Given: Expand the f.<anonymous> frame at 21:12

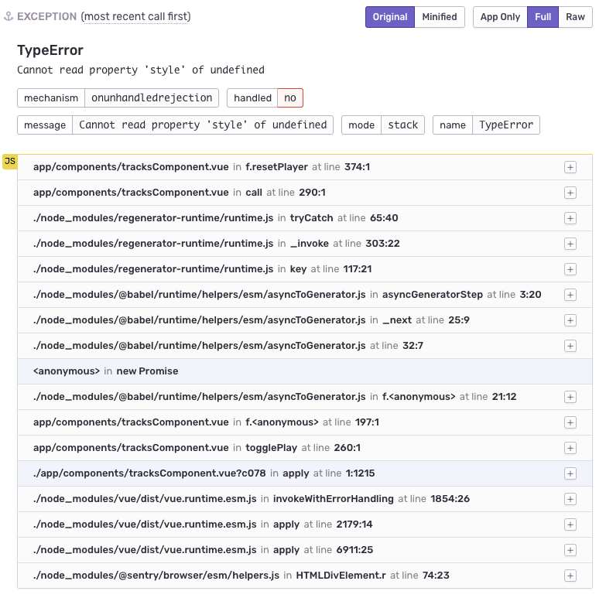Looking at the screenshot, I should 570,397.
